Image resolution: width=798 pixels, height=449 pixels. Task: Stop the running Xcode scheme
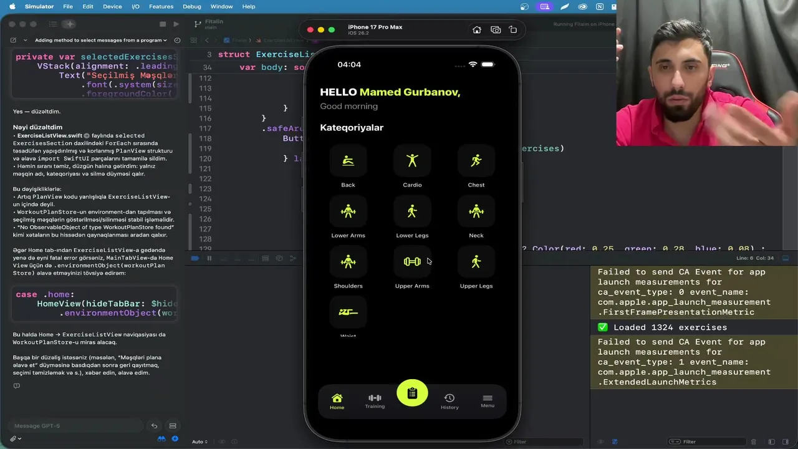pyautogui.click(x=163, y=24)
